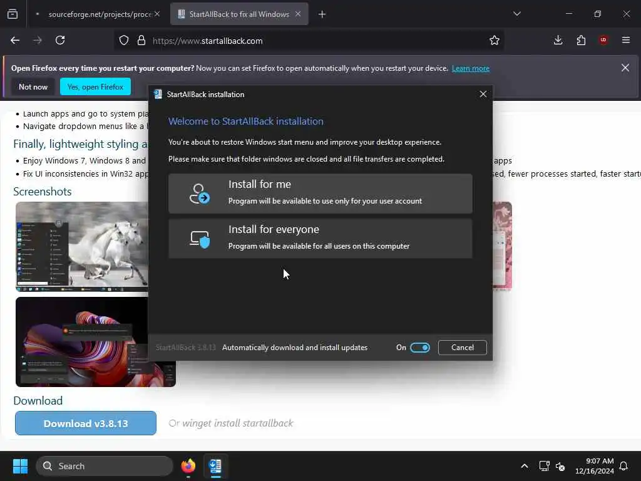641x481 pixels.
Task: Open notifications bell icon
Action: click(623, 466)
